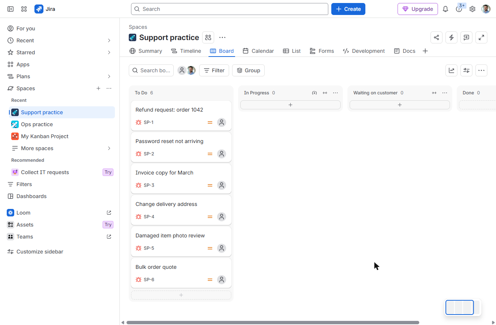Viewport: 496px width, 325px height.
Task: Open the view settings sliders icon
Action: [x=466, y=70]
